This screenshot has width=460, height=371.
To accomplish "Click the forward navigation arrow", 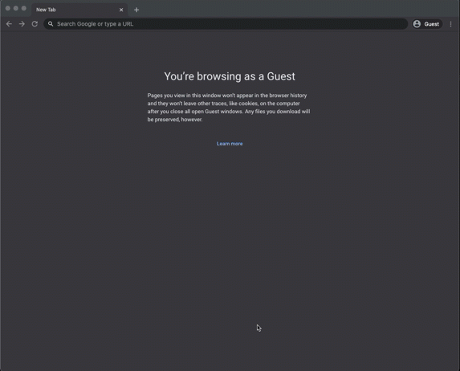I will tap(22, 24).
